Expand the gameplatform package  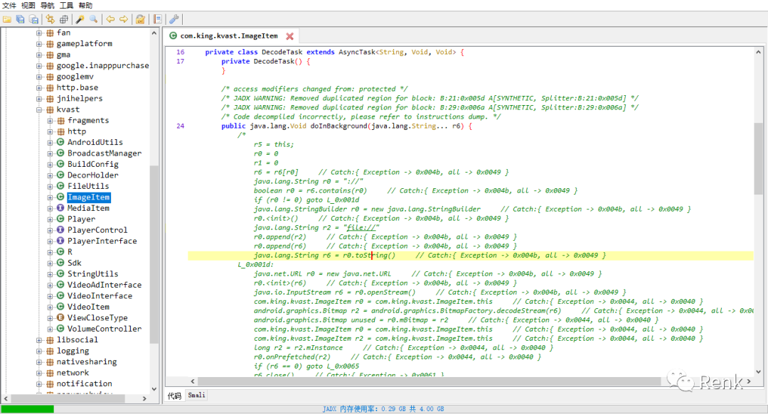[x=39, y=43]
